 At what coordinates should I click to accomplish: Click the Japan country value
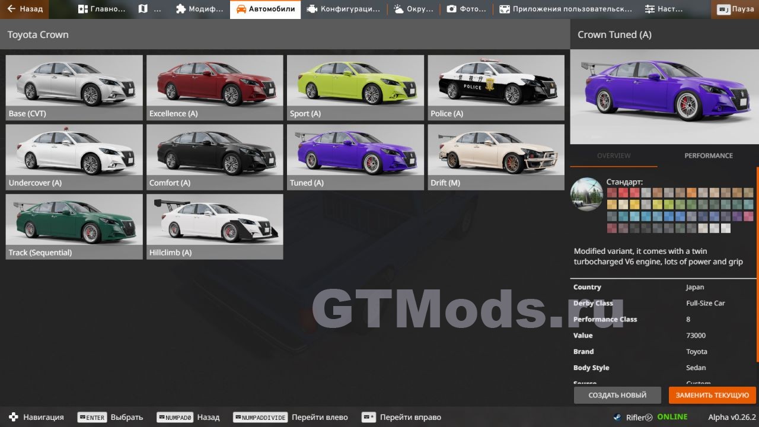coord(695,287)
